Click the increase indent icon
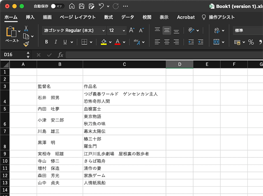This screenshot has width=263, height=196. (201, 42)
